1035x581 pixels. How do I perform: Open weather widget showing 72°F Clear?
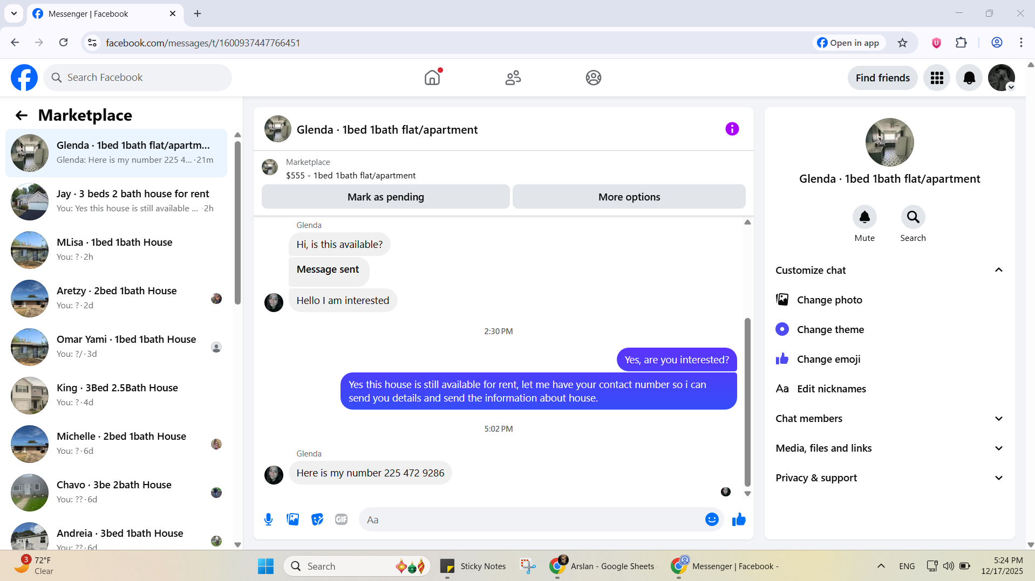(x=33, y=566)
